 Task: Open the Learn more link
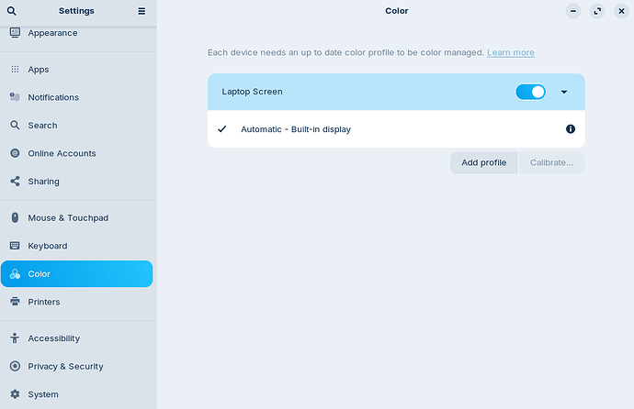[x=510, y=52]
